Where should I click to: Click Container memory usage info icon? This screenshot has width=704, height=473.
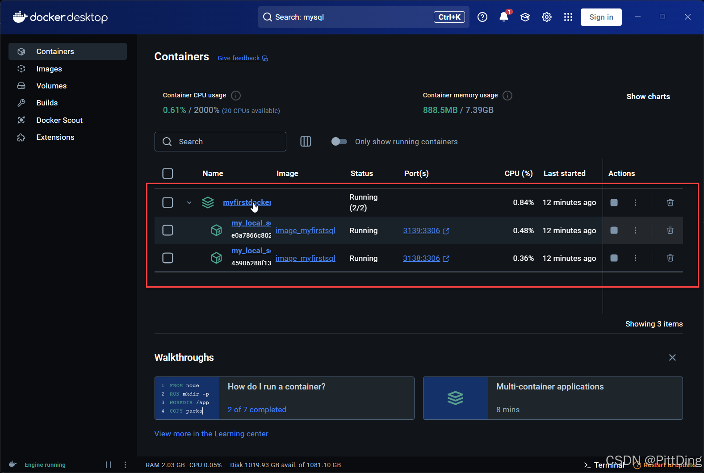[x=507, y=96]
